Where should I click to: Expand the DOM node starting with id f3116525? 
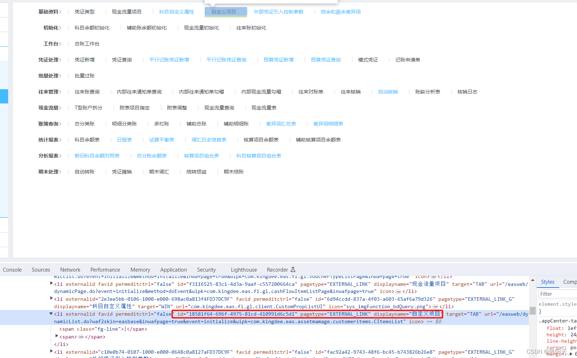point(51,284)
